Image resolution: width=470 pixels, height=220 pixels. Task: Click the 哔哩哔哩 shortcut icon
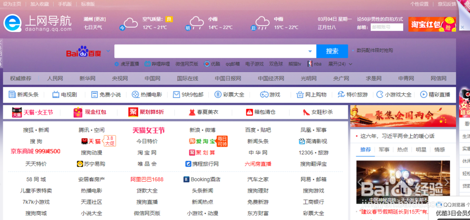(x=148, y=64)
